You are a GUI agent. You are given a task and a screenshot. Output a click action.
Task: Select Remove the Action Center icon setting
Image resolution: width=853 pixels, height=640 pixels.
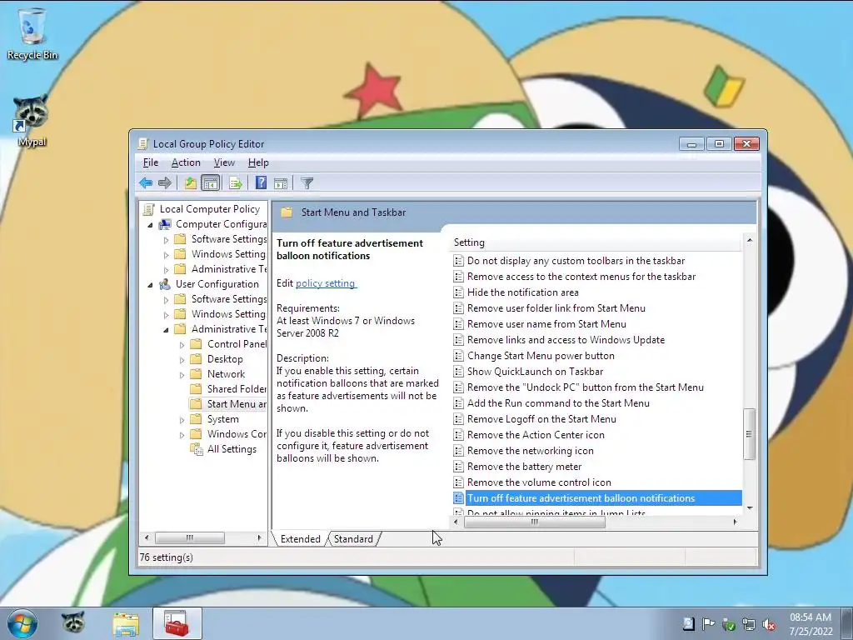coord(536,435)
